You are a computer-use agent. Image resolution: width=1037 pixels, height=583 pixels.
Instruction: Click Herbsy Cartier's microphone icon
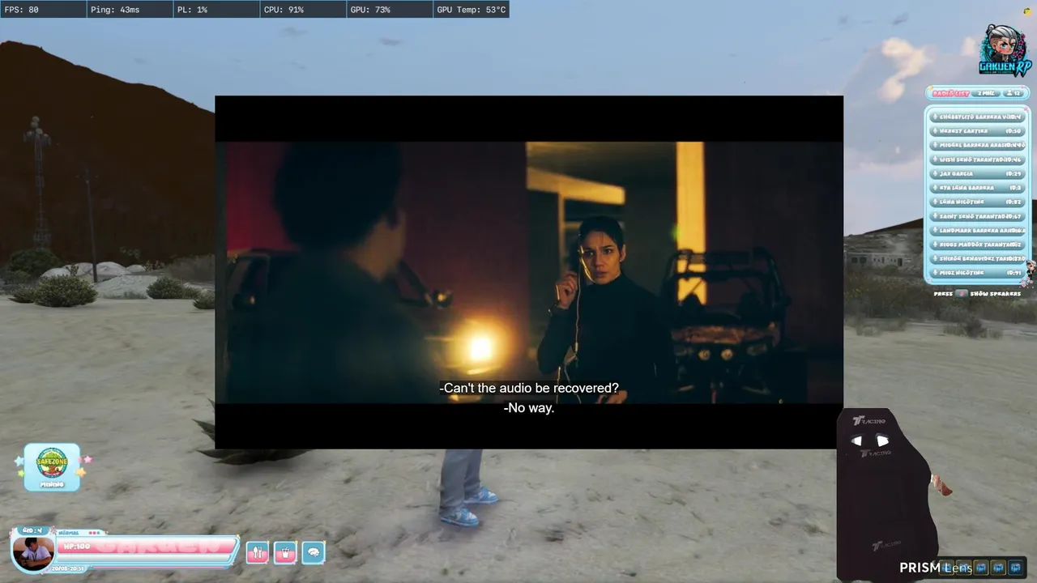point(935,131)
